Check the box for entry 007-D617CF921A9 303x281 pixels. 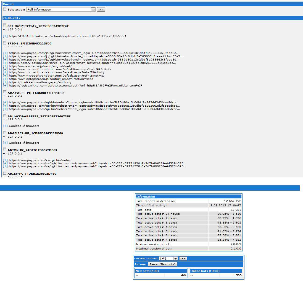[x=4, y=25]
